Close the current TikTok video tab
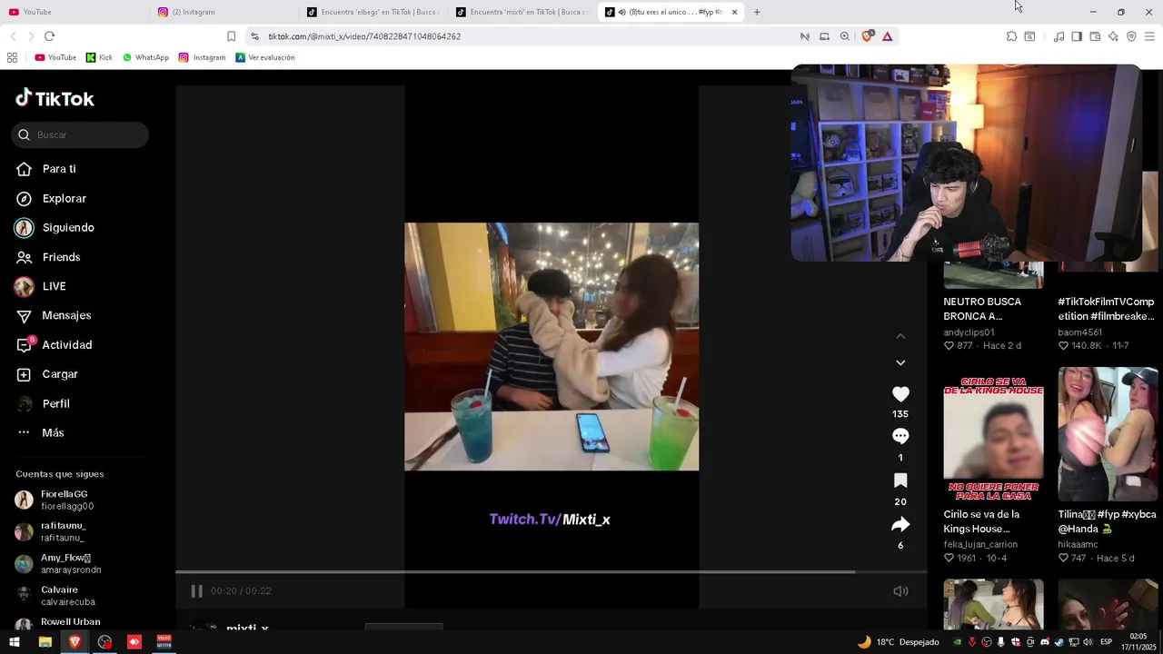Viewport: 1163px width, 654px height. point(734,12)
